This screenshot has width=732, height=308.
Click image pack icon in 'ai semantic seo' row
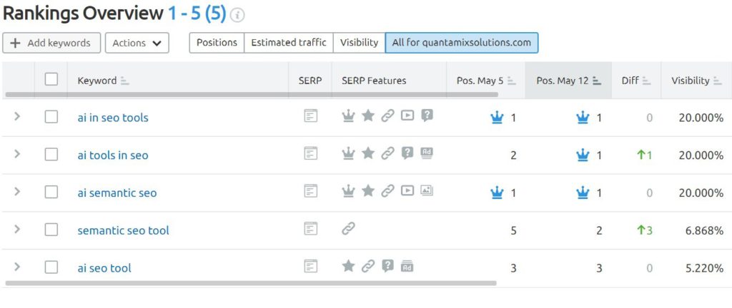(x=426, y=190)
